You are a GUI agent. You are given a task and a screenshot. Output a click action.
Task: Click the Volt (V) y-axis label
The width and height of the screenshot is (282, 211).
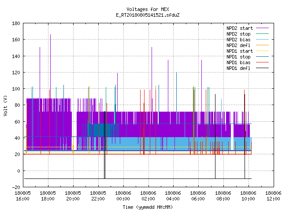(x=5, y=105)
